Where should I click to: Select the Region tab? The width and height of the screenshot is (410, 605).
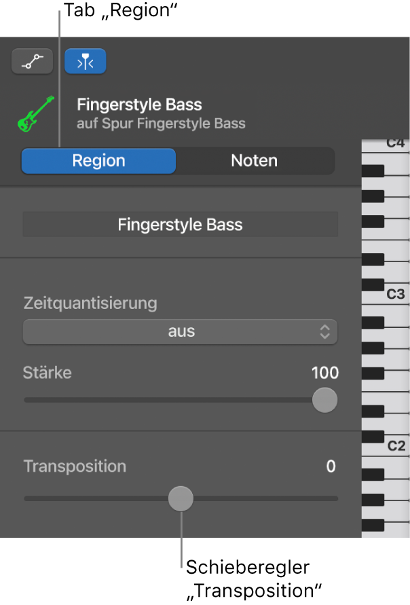click(98, 160)
